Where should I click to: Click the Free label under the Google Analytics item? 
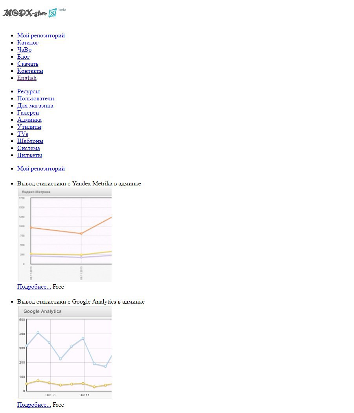[x=58, y=405]
